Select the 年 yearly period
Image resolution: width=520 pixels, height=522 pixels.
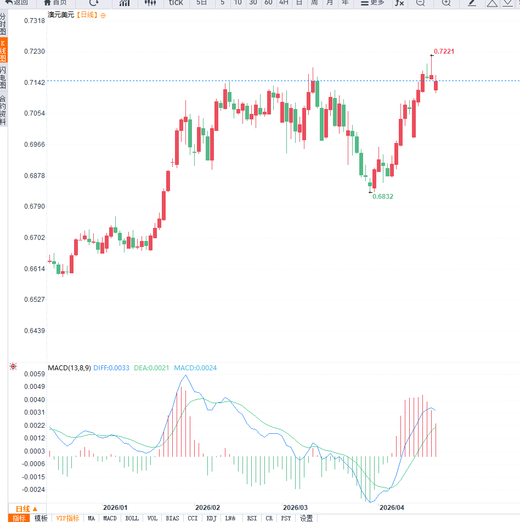(x=345, y=3)
